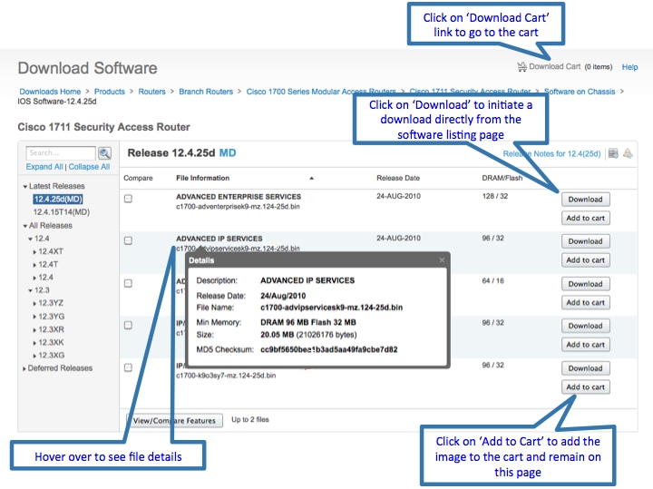Open the Branch Routers breadcrumb
Image resolution: width=653 pixels, height=489 pixels.
pos(206,92)
